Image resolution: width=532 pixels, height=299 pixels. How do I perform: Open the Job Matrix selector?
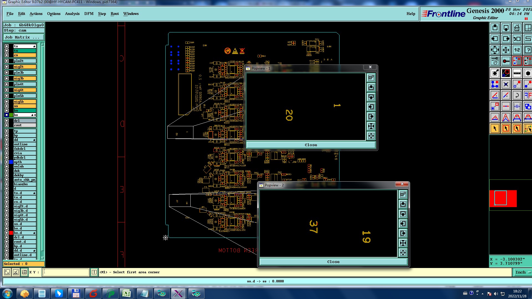tap(24, 37)
